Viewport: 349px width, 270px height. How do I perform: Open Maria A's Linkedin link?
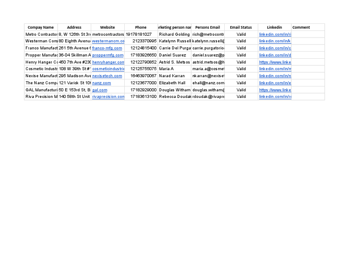click(275, 69)
